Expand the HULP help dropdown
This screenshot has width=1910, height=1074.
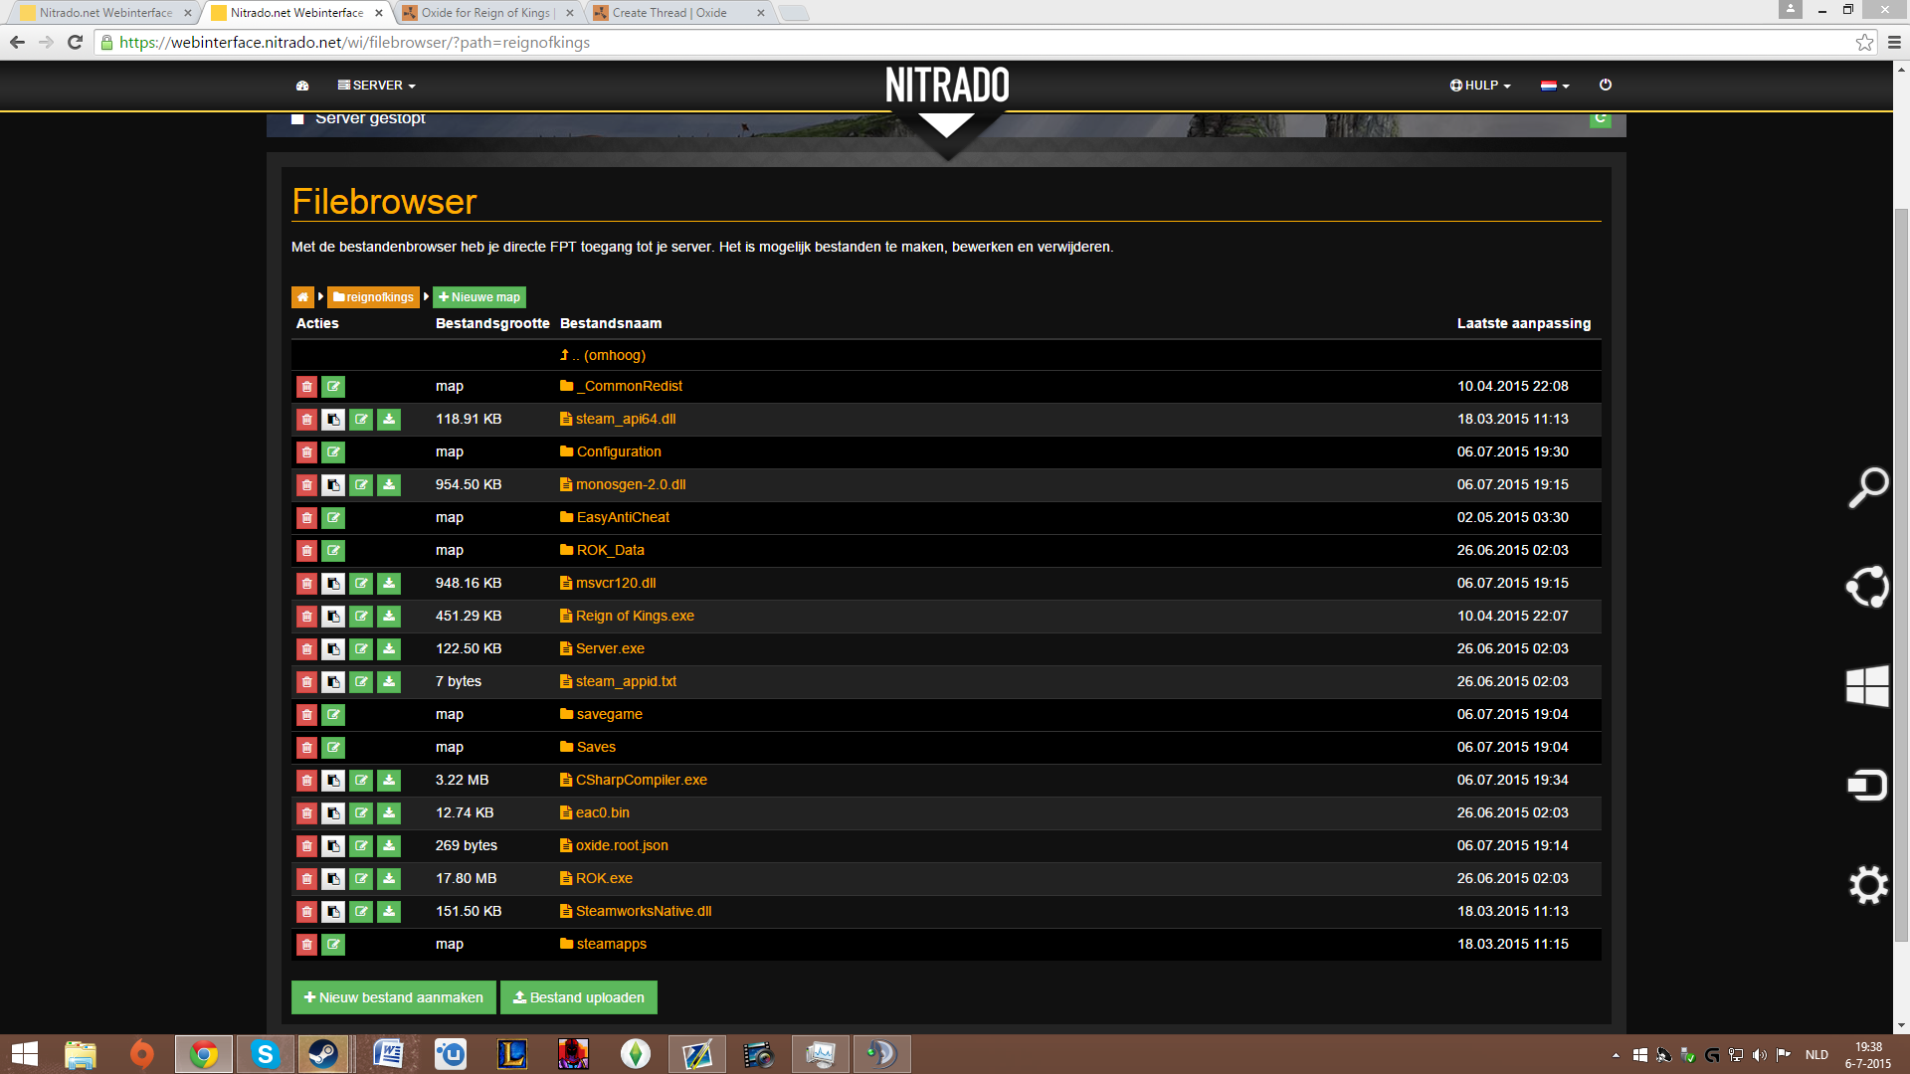tap(1480, 86)
